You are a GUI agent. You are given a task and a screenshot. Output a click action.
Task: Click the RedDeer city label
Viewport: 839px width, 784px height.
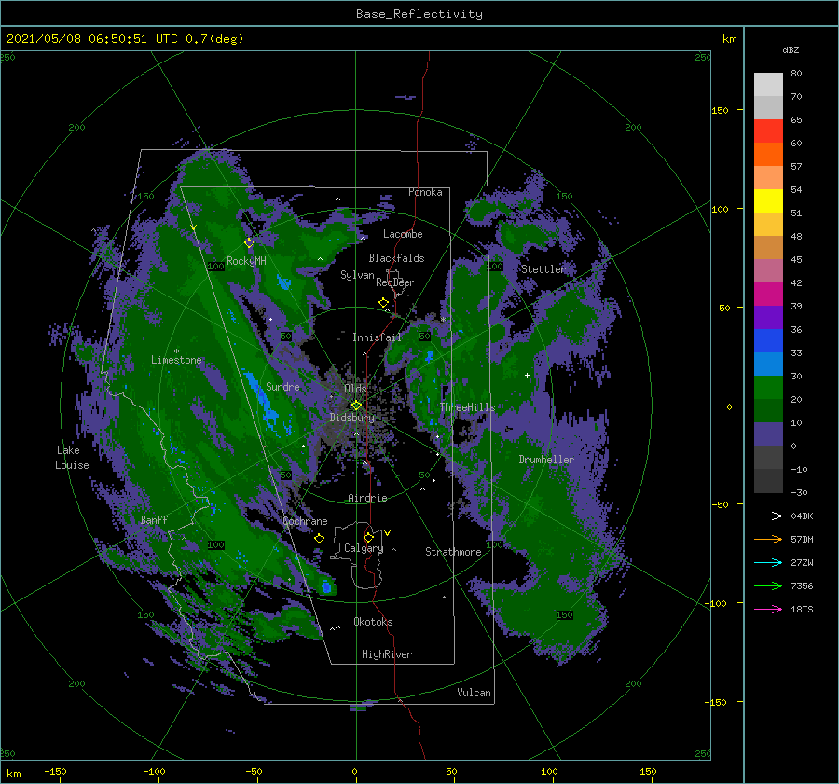(x=395, y=282)
